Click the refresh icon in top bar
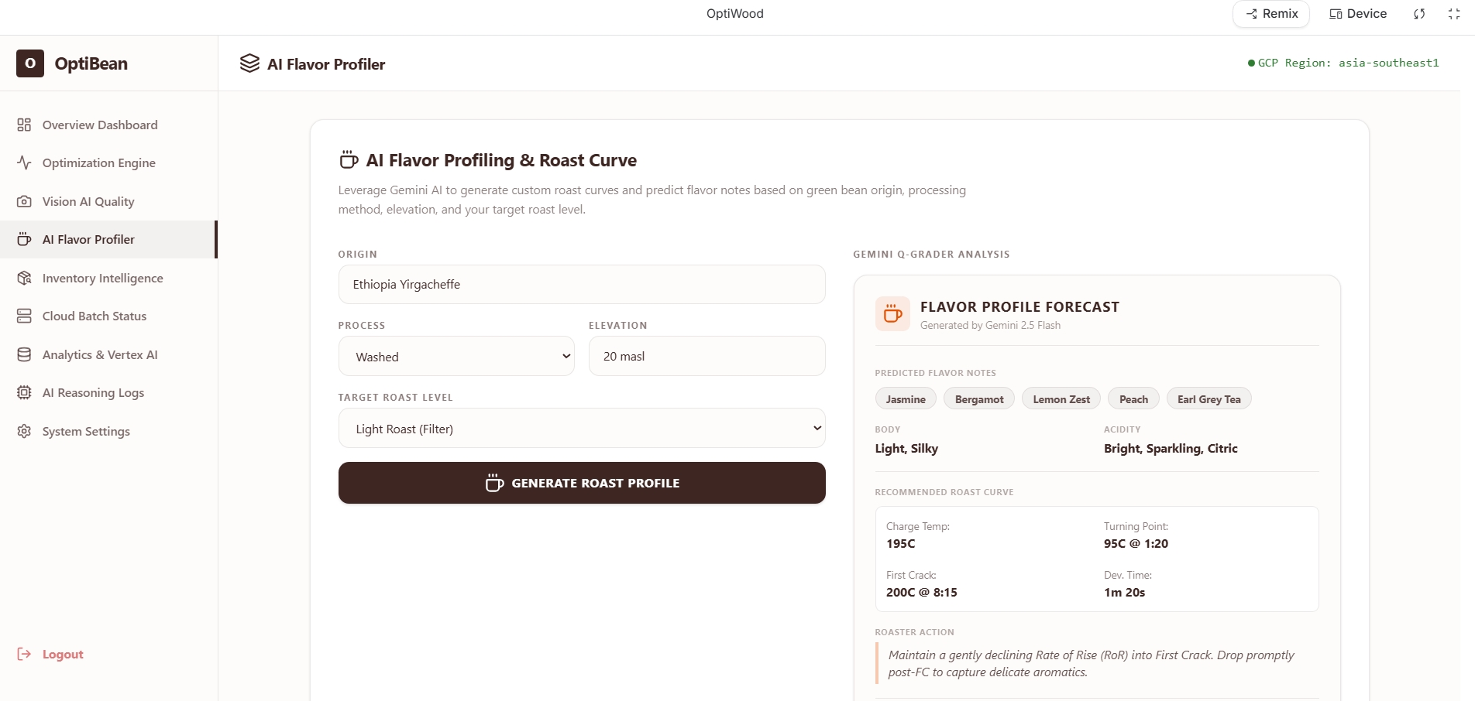This screenshot has height=701, width=1475. 1419,14
